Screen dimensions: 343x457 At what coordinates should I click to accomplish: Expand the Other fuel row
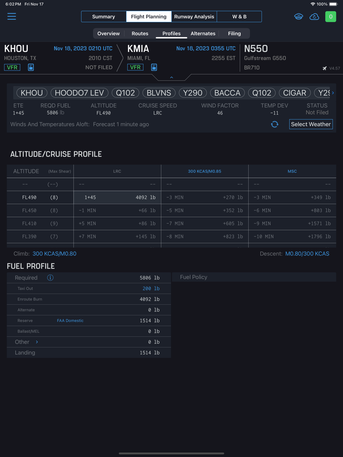click(x=37, y=342)
